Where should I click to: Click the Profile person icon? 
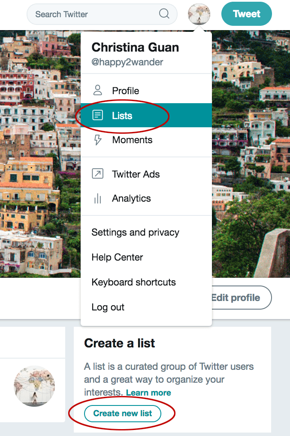97,90
